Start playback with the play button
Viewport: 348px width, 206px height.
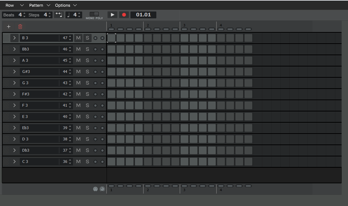pyautogui.click(x=112, y=15)
